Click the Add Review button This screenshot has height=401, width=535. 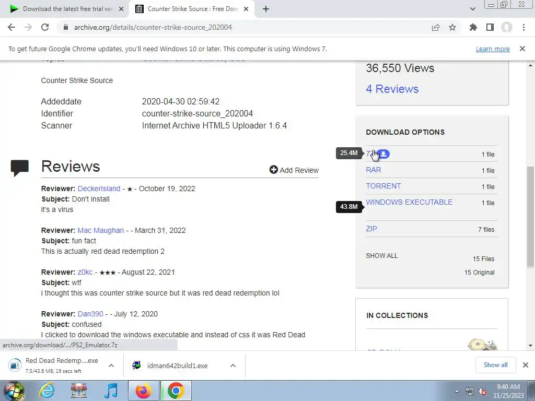click(x=294, y=170)
